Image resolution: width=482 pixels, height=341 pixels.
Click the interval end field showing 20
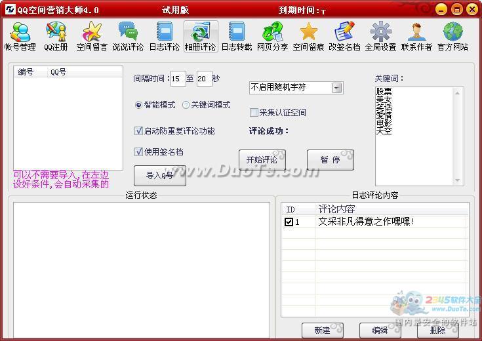click(x=204, y=79)
